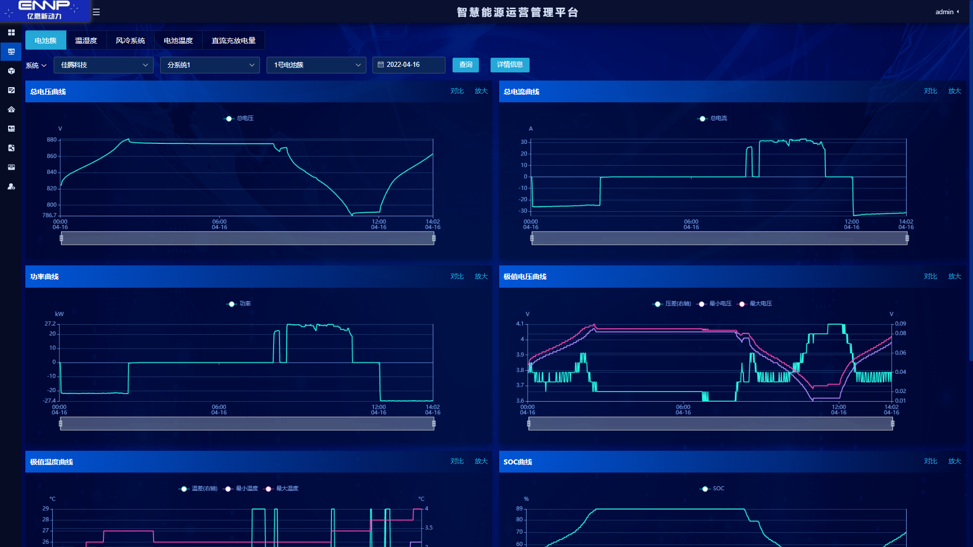The width and height of the screenshot is (973, 547).
Task: Click the zoom slider under 功率曲线 chart
Action: coord(247,423)
